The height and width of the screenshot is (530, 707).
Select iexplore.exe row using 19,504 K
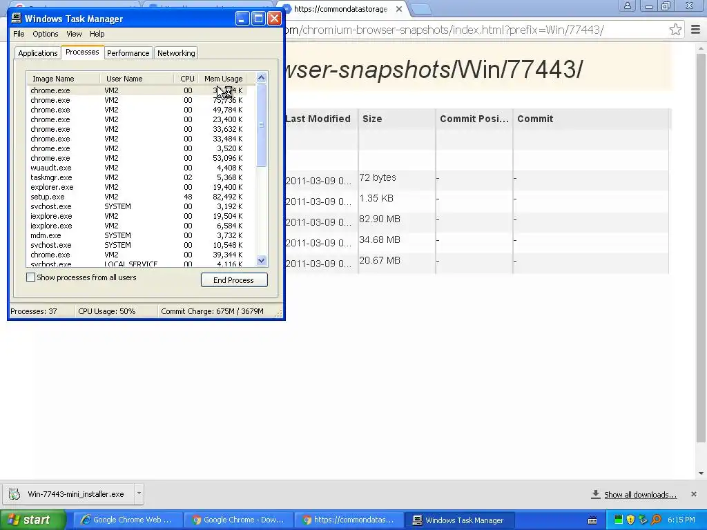(137, 216)
